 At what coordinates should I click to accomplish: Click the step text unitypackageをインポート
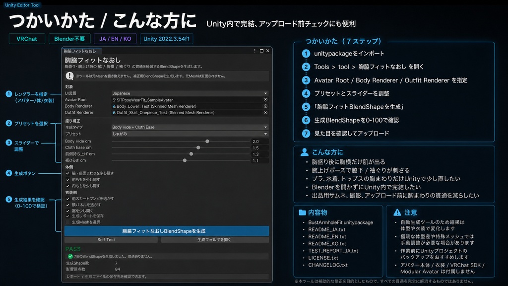tap(349, 54)
